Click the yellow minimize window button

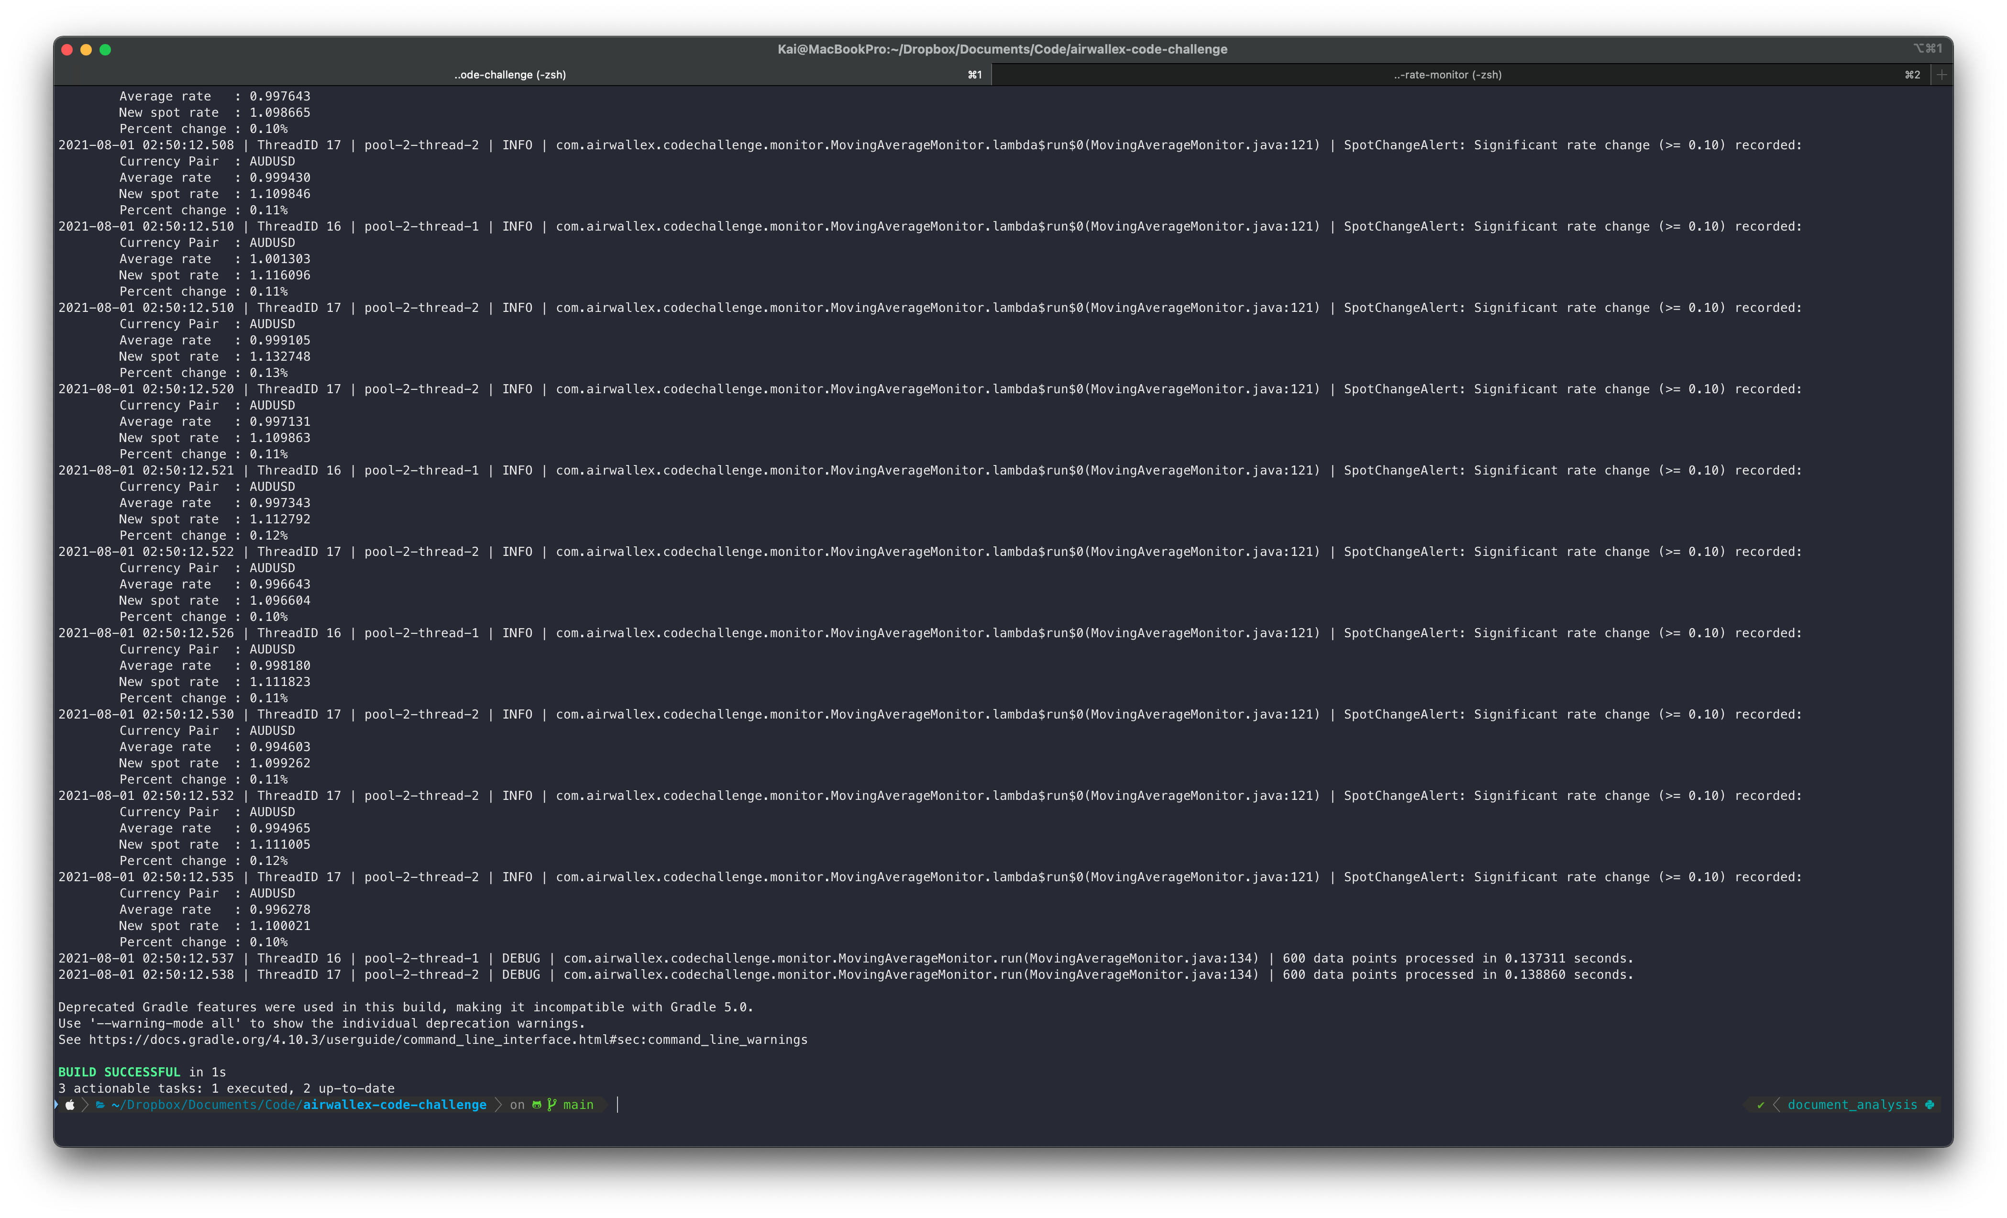(87, 50)
